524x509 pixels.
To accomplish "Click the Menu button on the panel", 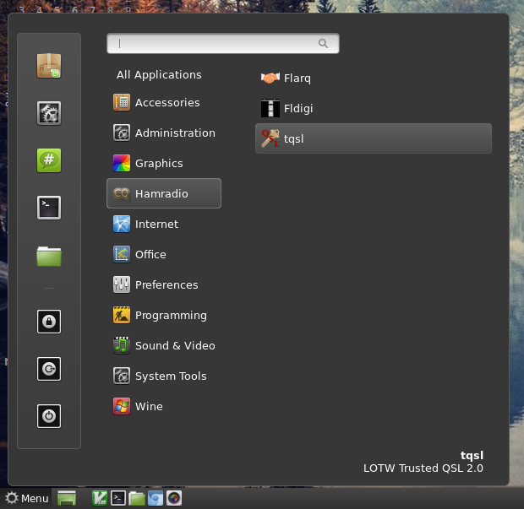I will coord(26,498).
